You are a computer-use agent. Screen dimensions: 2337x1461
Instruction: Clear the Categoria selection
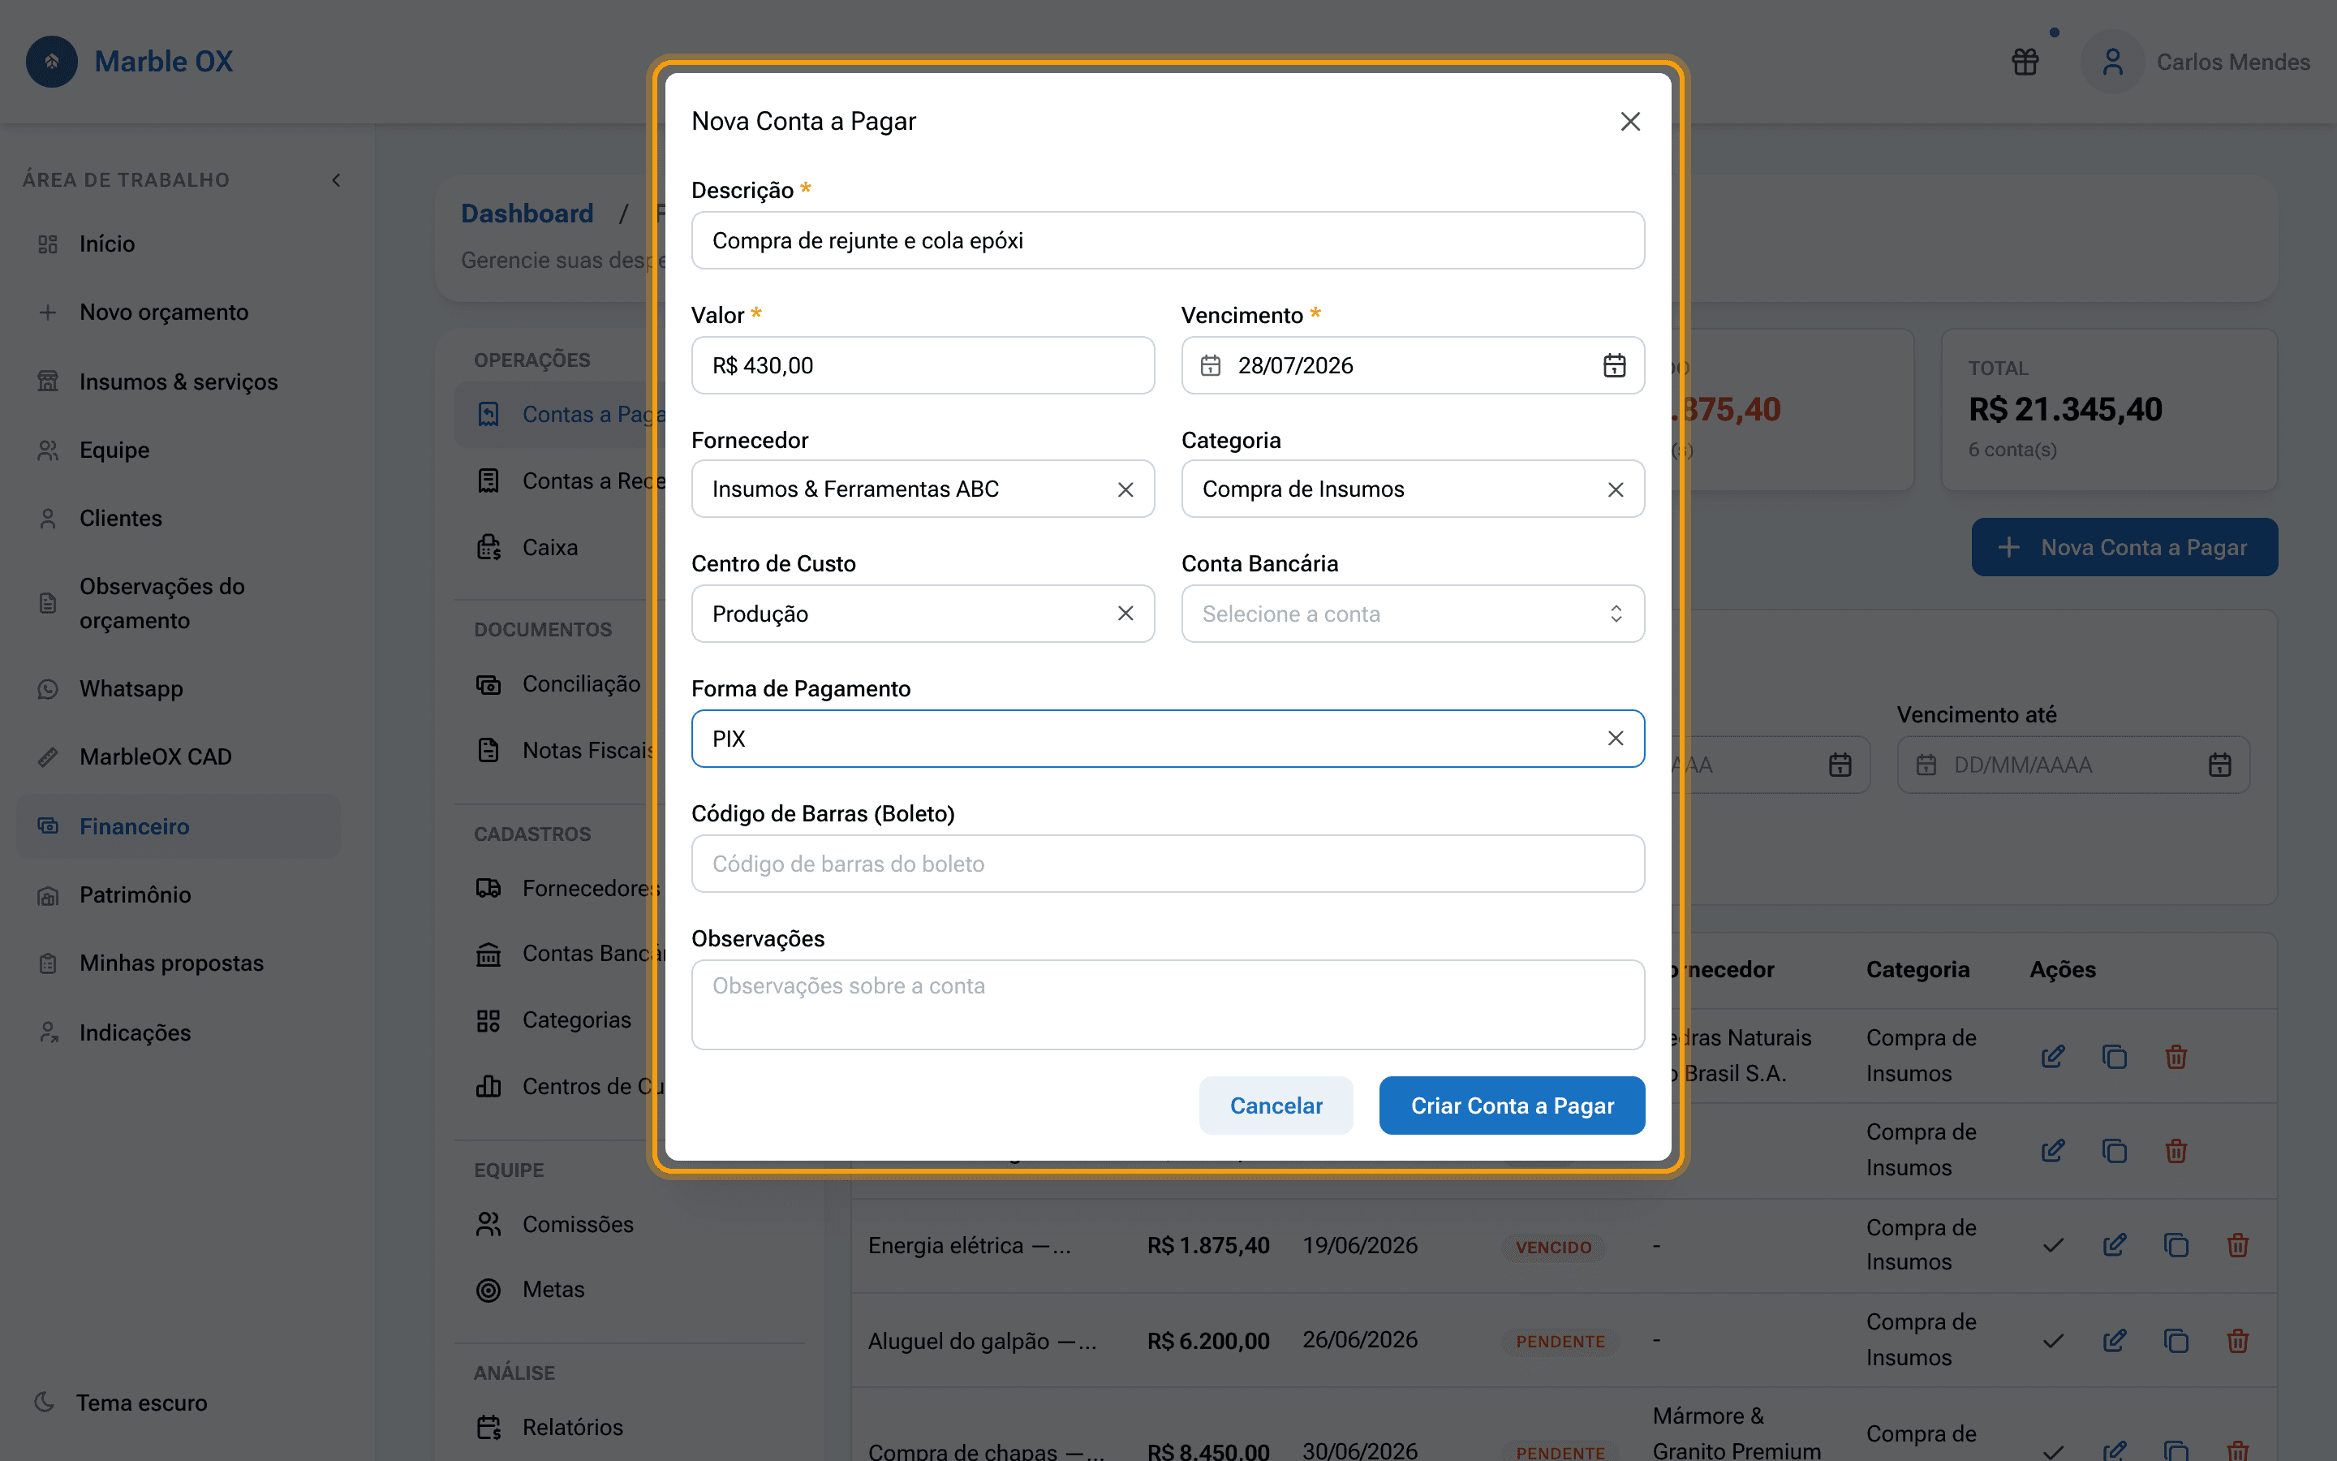click(x=1616, y=490)
